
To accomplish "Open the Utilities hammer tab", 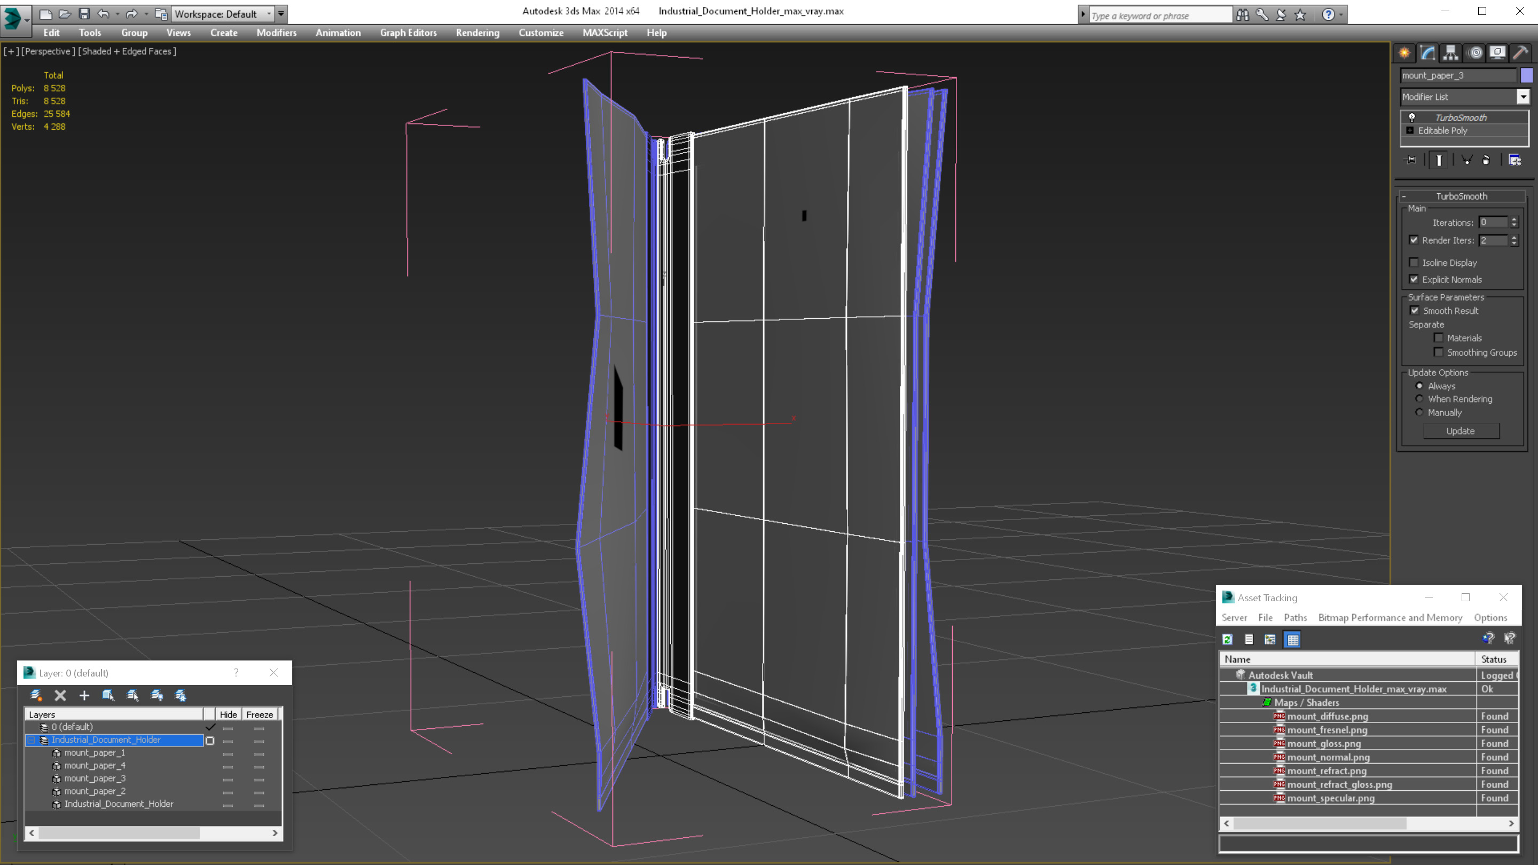I will point(1520,53).
